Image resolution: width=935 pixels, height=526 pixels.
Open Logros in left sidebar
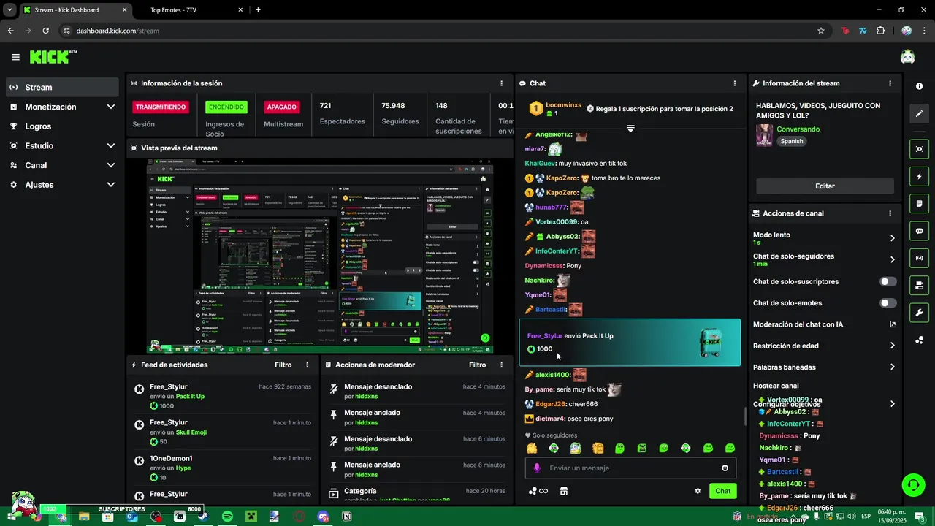pos(62,126)
